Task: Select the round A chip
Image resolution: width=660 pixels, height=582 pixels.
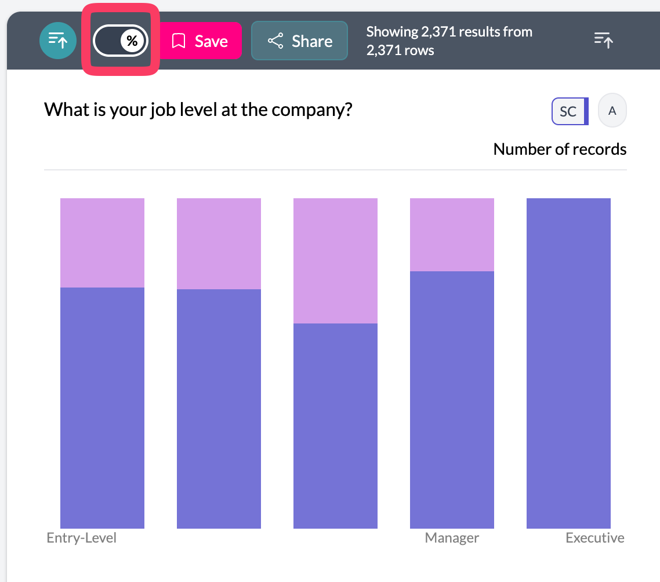Action: 612,111
